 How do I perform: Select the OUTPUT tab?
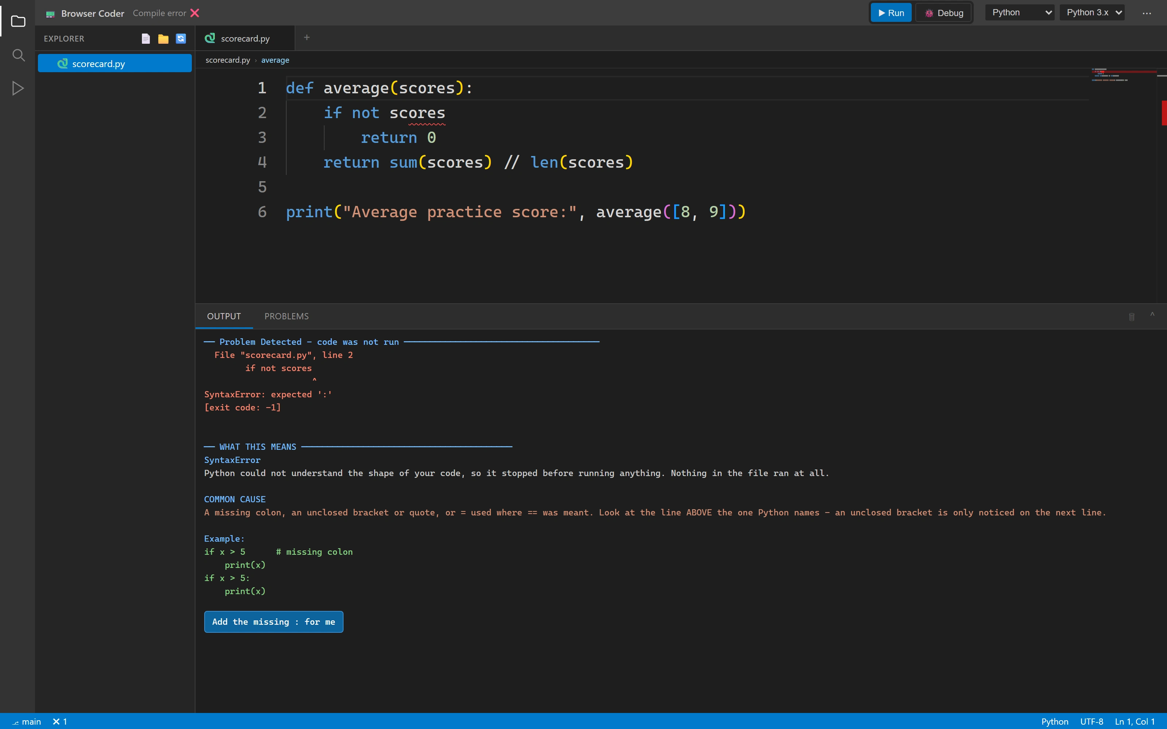click(224, 316)
